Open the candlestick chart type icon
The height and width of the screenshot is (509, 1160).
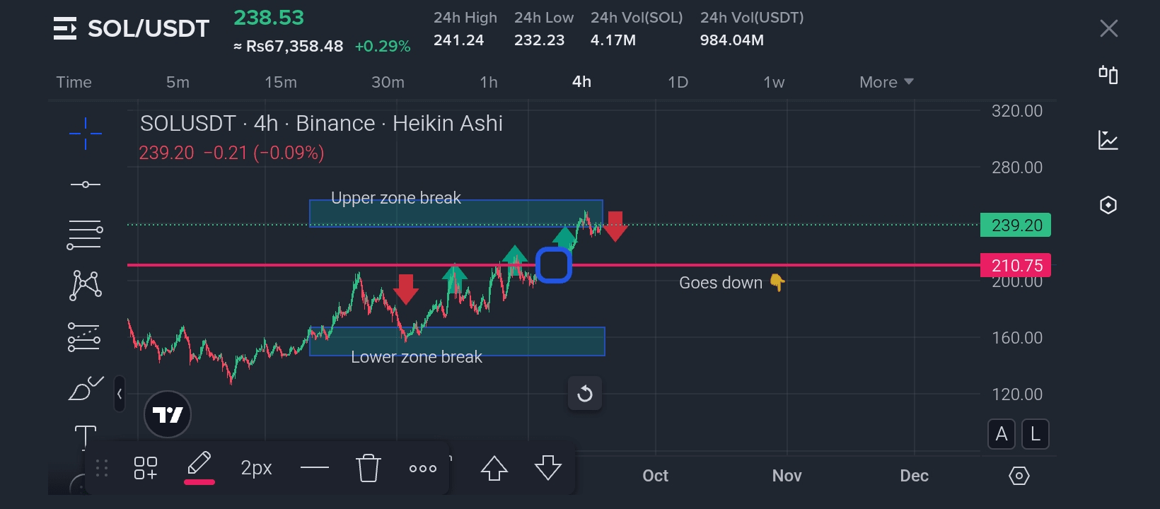click(x=1108, y=75)
